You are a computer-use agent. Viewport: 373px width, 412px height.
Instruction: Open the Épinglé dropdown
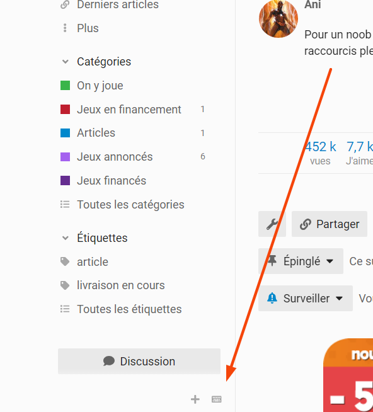(301, 261)
